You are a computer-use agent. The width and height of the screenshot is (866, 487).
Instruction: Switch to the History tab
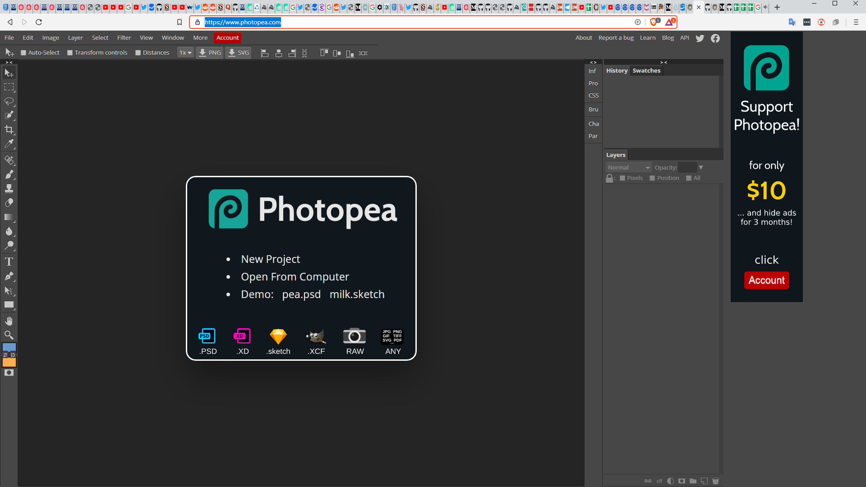pos(617,71)
